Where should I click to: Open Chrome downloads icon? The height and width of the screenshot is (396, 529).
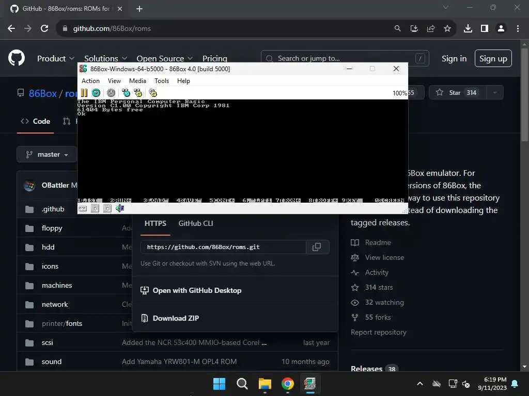tap(468, 28)
